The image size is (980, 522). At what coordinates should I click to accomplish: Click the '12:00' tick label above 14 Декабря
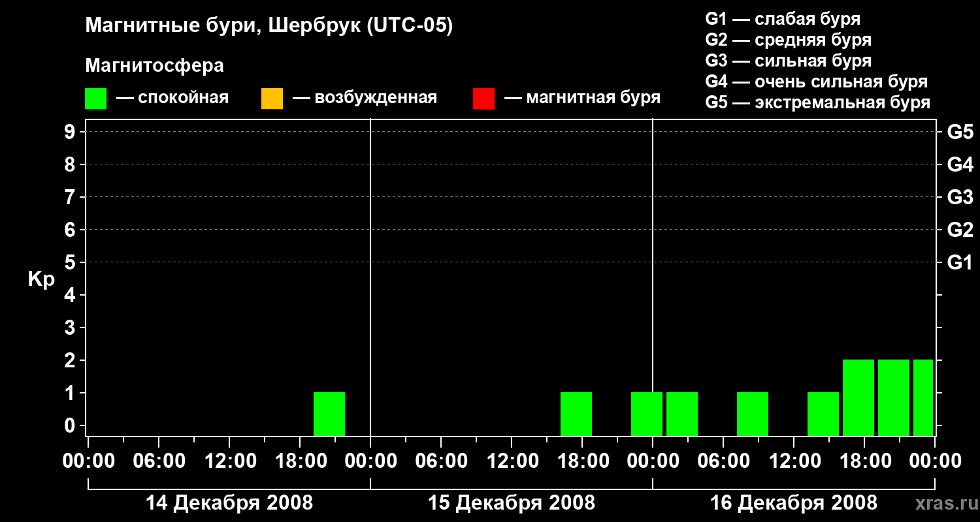pos(229,461)
